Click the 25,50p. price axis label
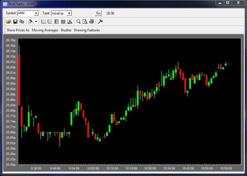 (x=11, y=165)
